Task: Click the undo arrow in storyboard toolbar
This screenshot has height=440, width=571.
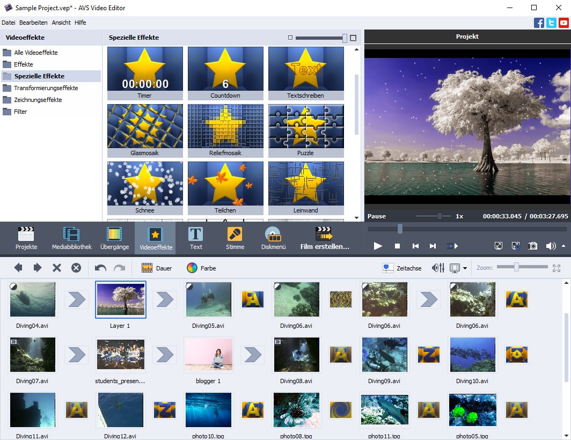Action: point(100,268)
